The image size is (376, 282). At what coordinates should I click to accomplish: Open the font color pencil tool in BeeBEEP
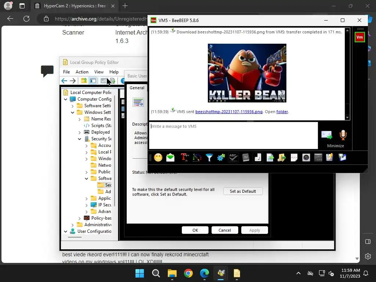[197, 158]
